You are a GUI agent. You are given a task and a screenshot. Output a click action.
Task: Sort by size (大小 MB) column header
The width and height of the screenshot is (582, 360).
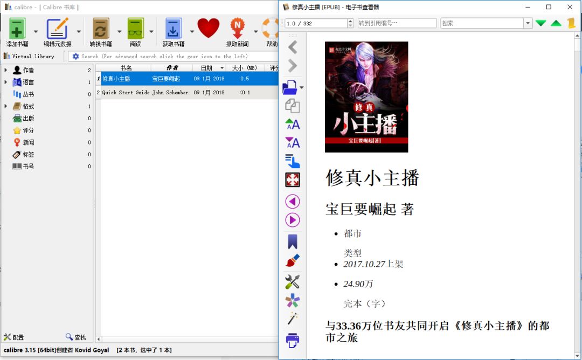click(245, 68)
